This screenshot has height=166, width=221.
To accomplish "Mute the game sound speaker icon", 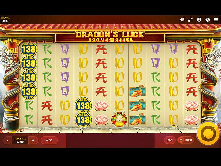I will 182,20.
